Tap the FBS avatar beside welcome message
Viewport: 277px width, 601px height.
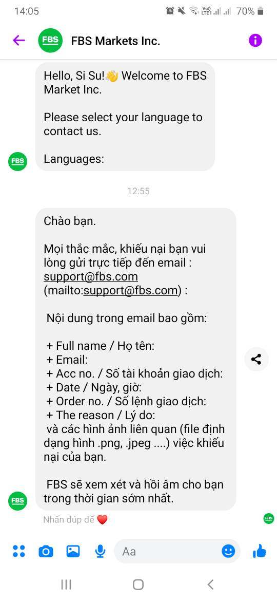point(17,161)
